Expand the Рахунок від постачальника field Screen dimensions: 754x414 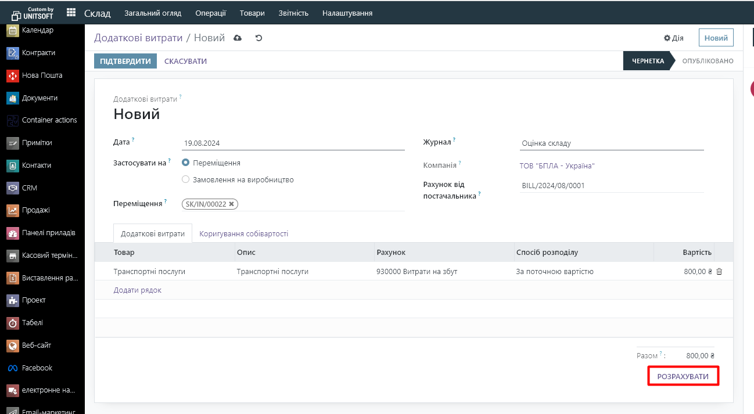point(611,186)
